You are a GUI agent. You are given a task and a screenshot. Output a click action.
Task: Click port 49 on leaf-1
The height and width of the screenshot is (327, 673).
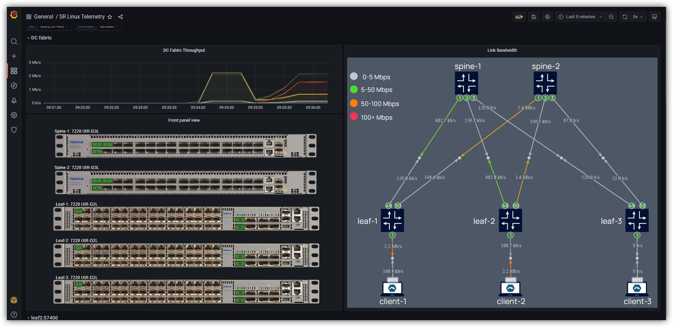(389, 206)
